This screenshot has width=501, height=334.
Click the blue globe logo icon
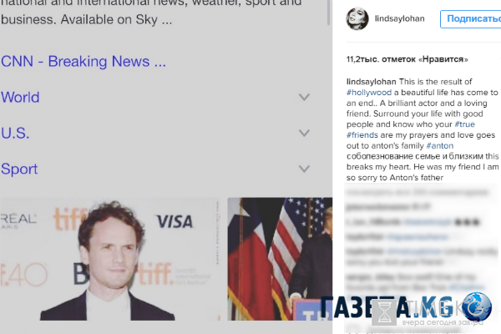476,306
